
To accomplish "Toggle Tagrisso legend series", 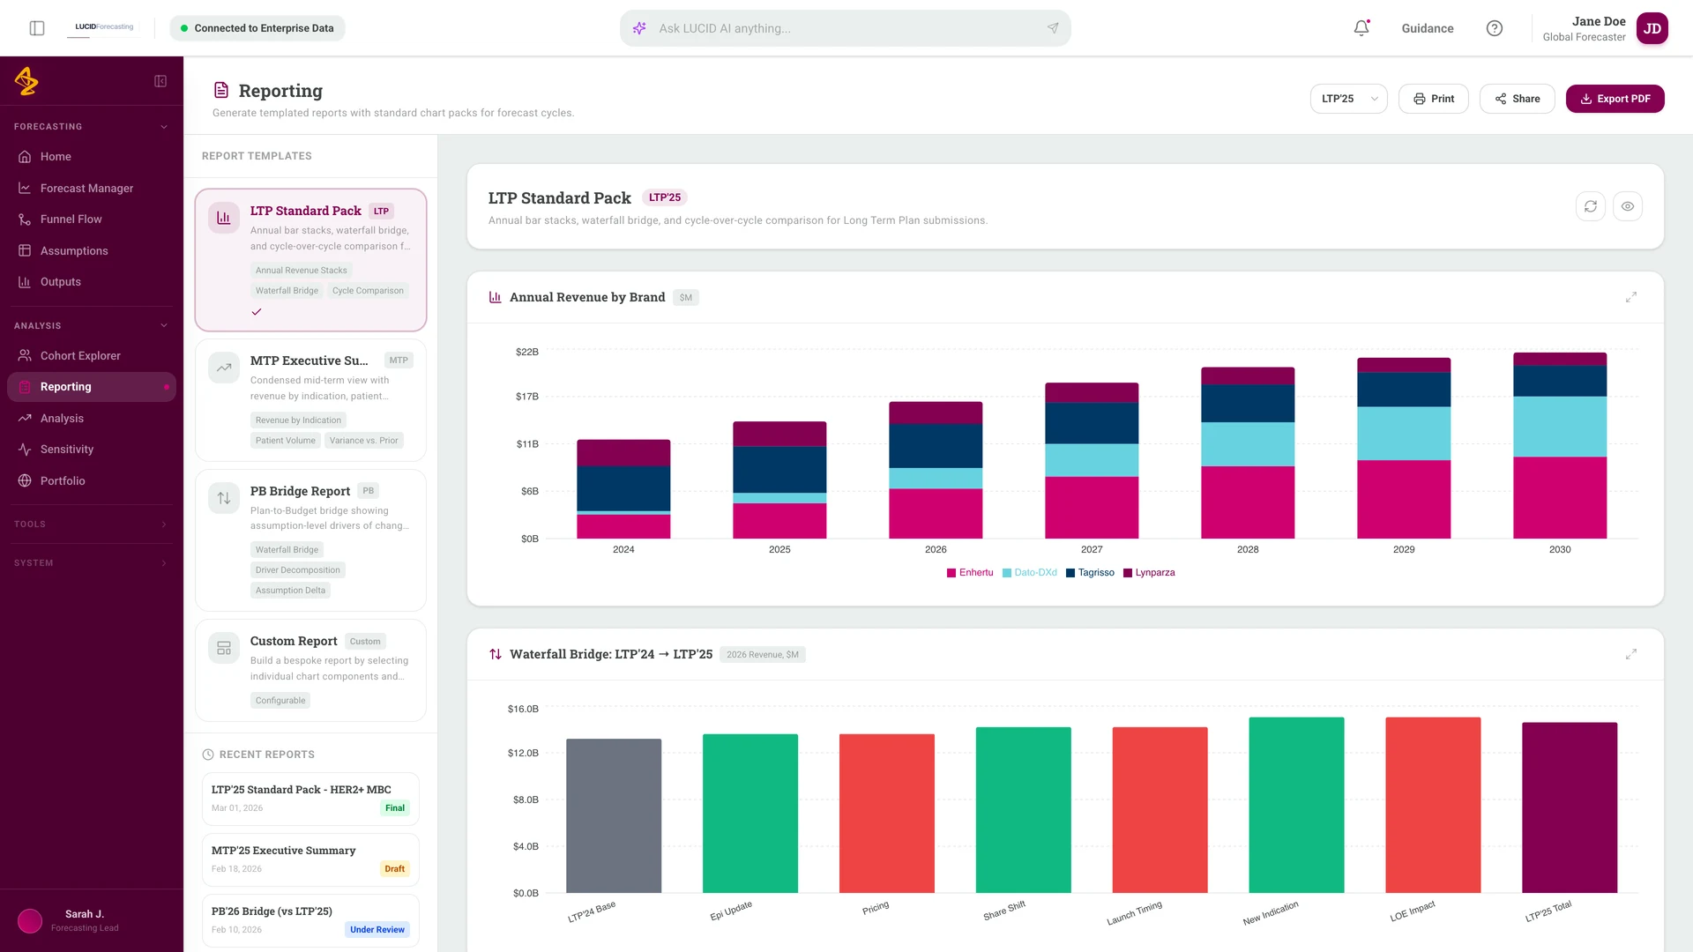I will [1090, 573].
